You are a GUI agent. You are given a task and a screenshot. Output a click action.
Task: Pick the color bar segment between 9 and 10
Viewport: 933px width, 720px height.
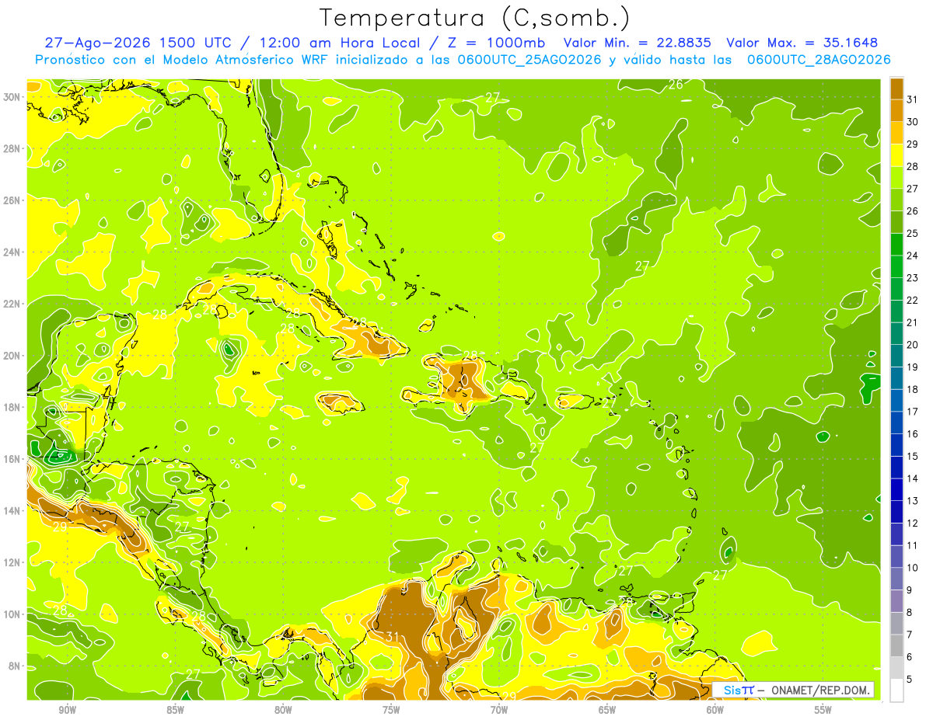896,579
